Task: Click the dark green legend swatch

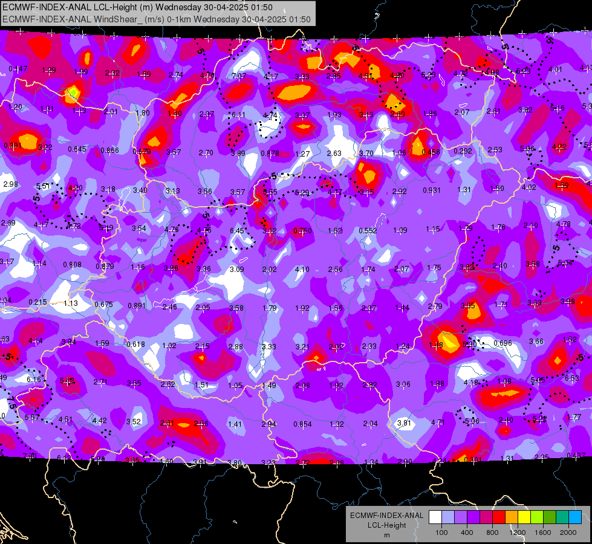Action: pos(550,517)
